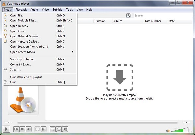Skip to previous track button

click(16, 129)
